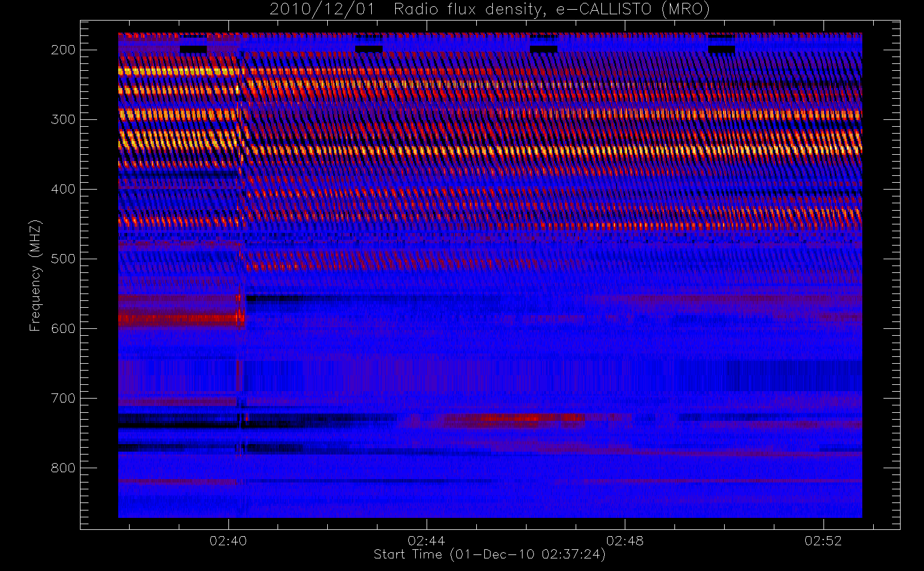Click the 02:48 time tick label
Screen dimensions: 924x571
625,541
